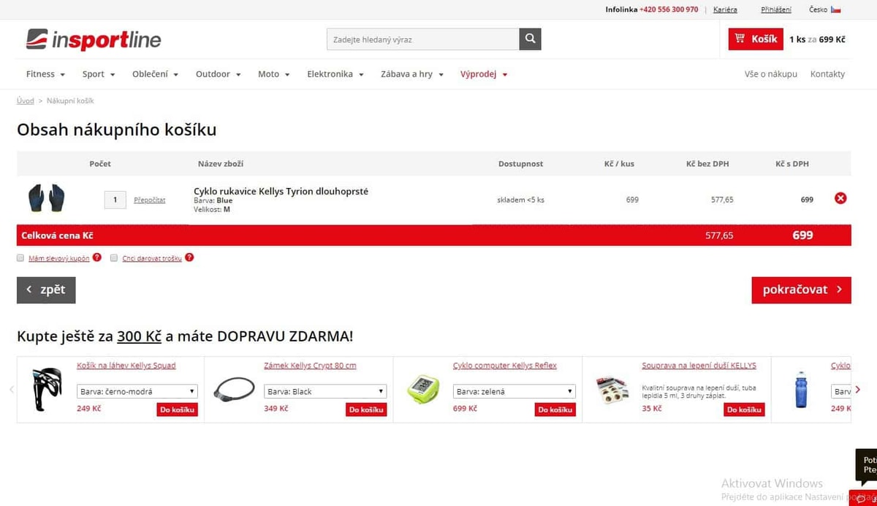
Task: Open the Cyklo computer Kellys Reflex link
Action: [x=505, y=366]
